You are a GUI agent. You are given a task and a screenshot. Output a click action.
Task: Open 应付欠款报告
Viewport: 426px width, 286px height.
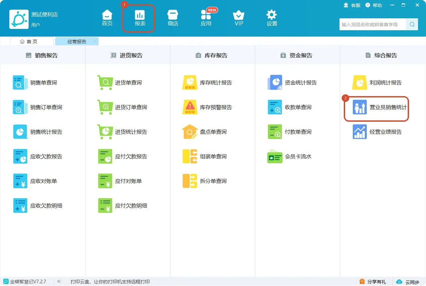[x=122, y=156]
